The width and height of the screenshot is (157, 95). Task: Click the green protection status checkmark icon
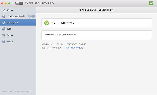click(x=151, y=3)
